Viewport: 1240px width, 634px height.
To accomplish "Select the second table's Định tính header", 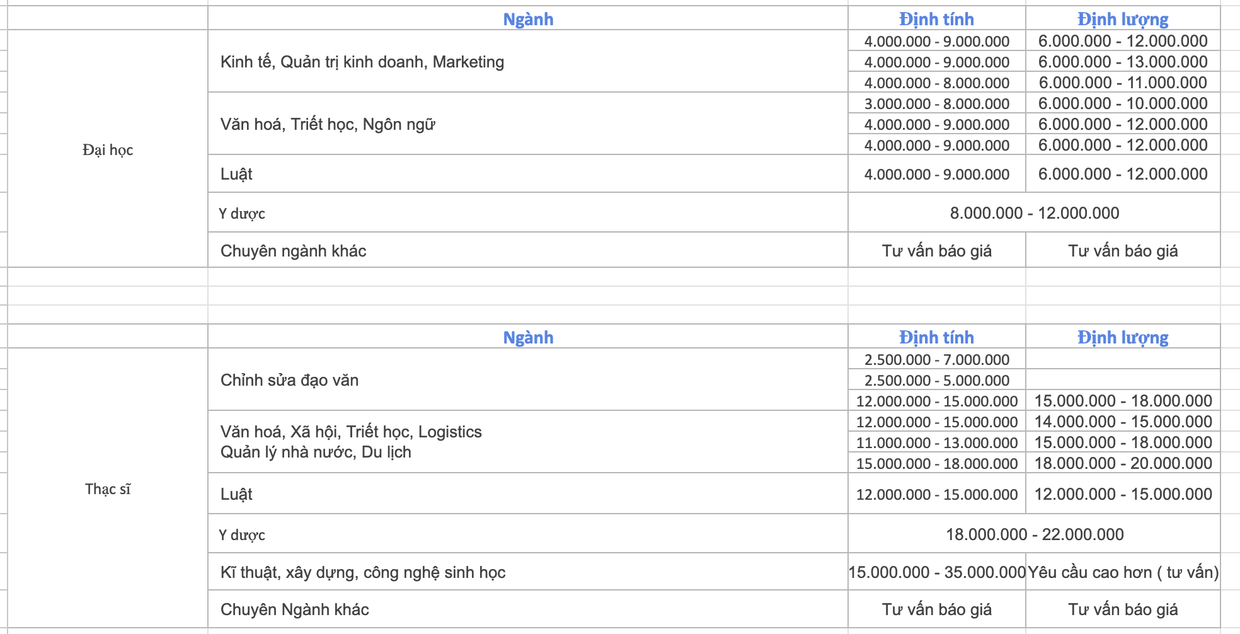I will 936,337.
